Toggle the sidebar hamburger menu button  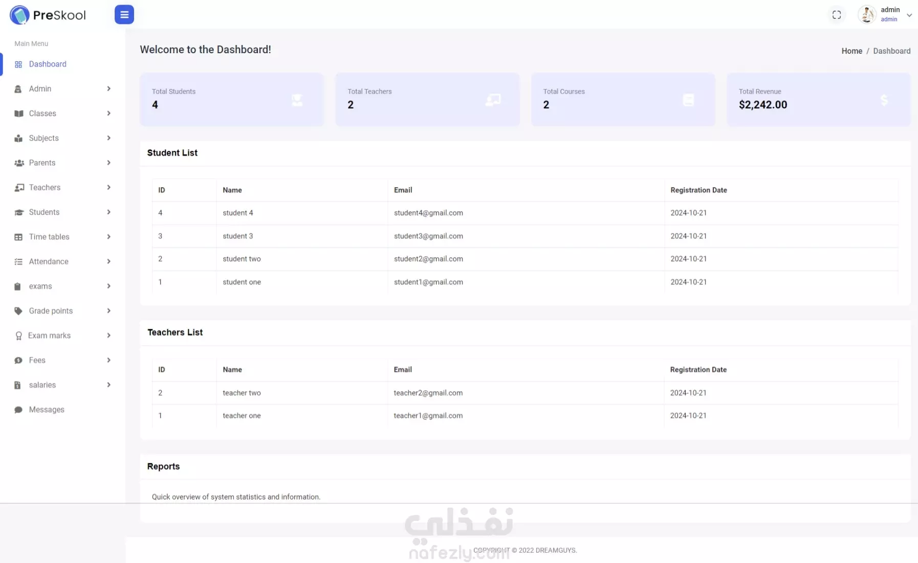(124, 14)
